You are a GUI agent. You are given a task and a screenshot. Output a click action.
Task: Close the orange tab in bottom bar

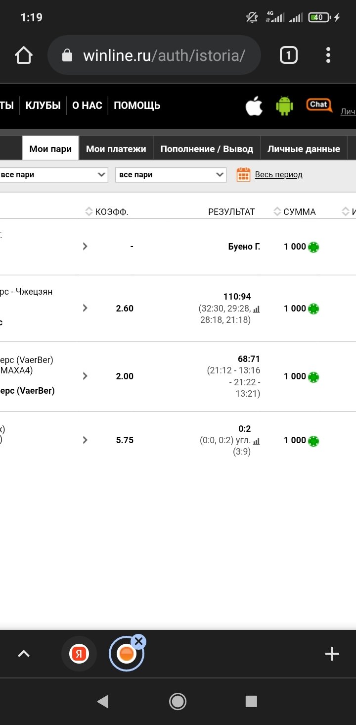click(138, 642)
